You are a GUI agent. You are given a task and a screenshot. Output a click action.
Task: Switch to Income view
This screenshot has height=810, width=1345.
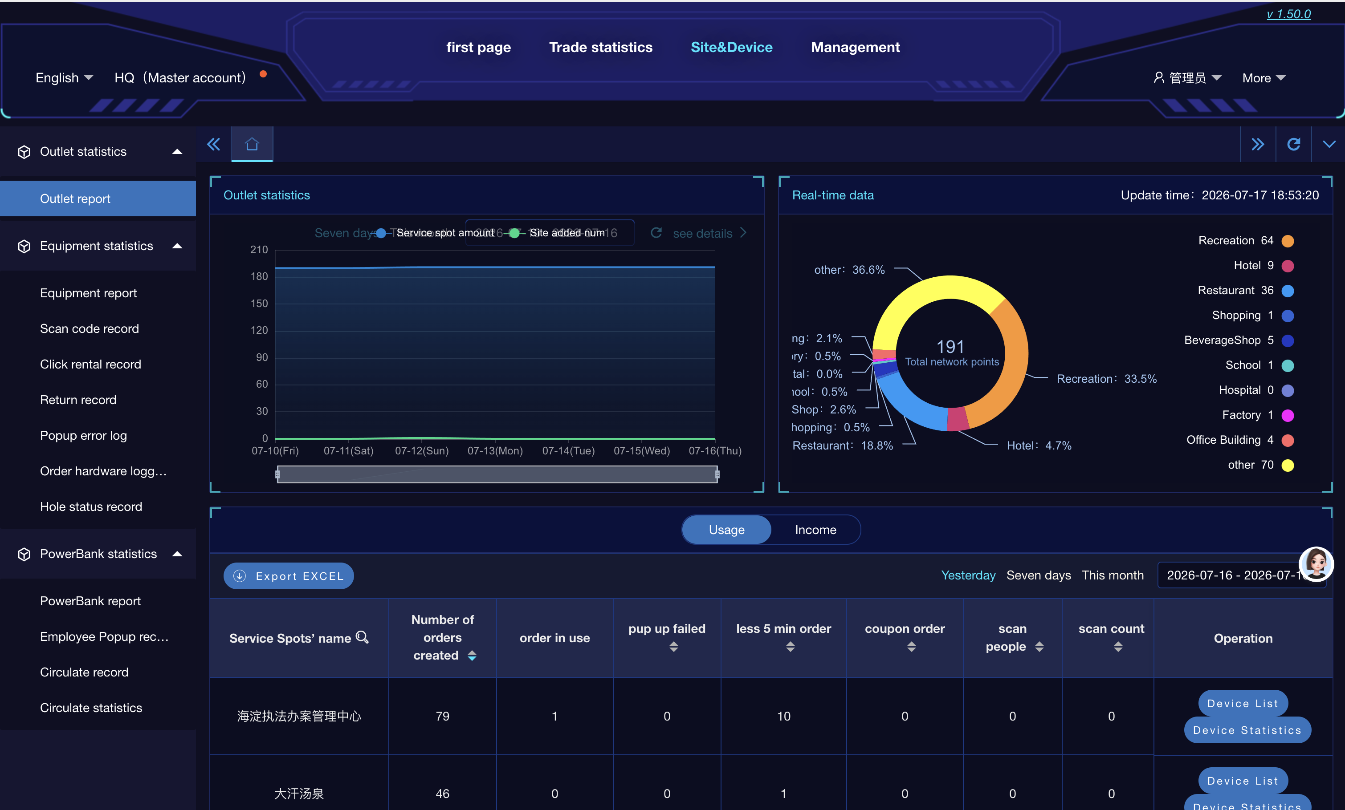tap(815, 530)
